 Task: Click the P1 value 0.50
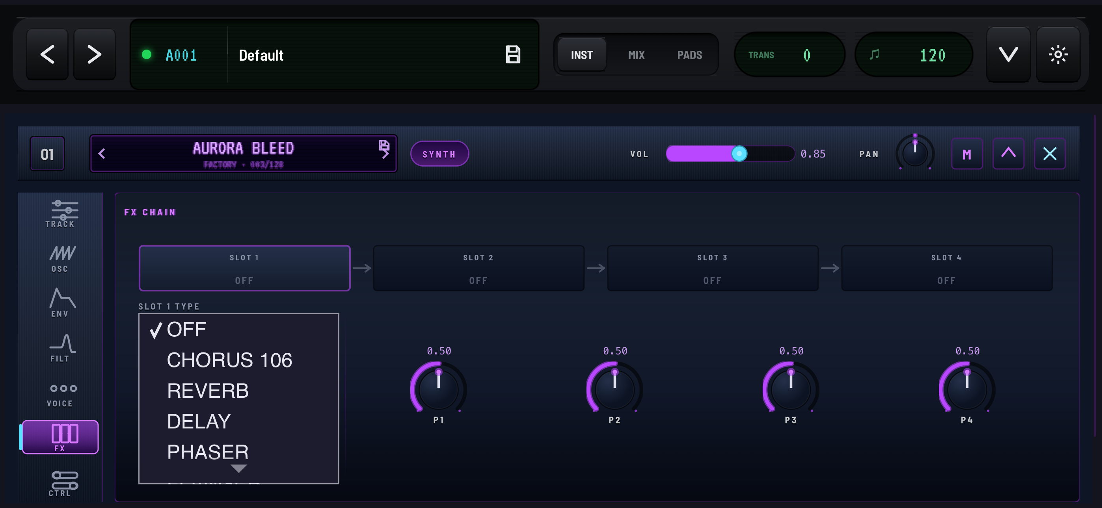click(x=439, y=351)
